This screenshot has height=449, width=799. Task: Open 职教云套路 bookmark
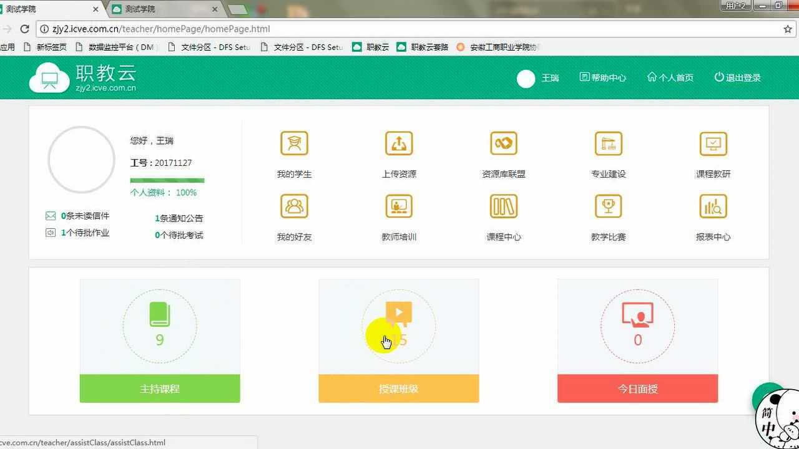coord(423,47)
